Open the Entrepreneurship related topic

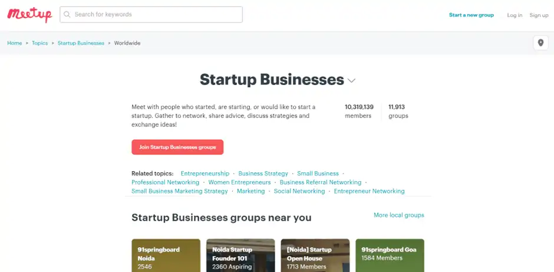205,173
